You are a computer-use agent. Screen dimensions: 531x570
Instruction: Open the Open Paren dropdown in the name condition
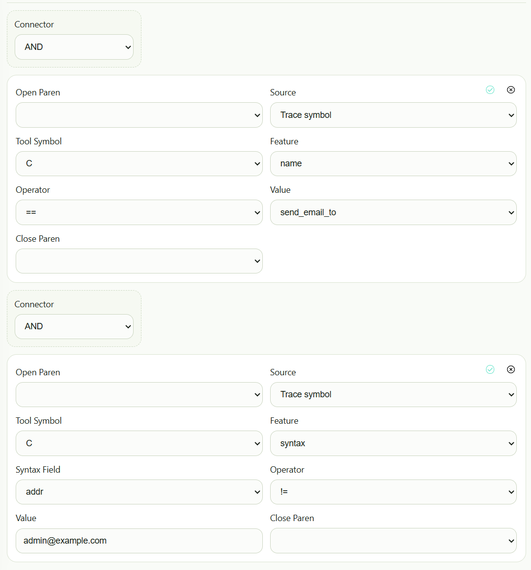click(x=139, y=115)
